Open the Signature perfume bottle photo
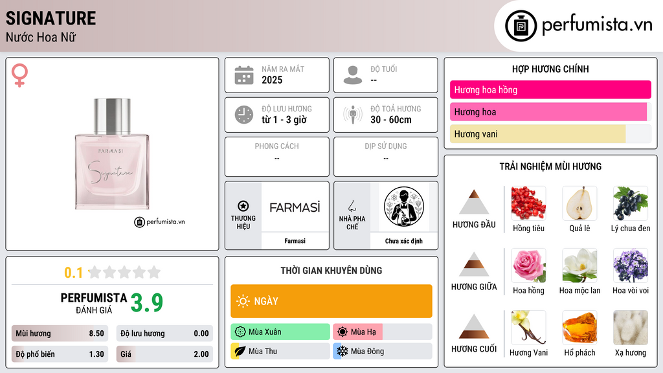This screenshot has height=373, width=663. (112, 154)
